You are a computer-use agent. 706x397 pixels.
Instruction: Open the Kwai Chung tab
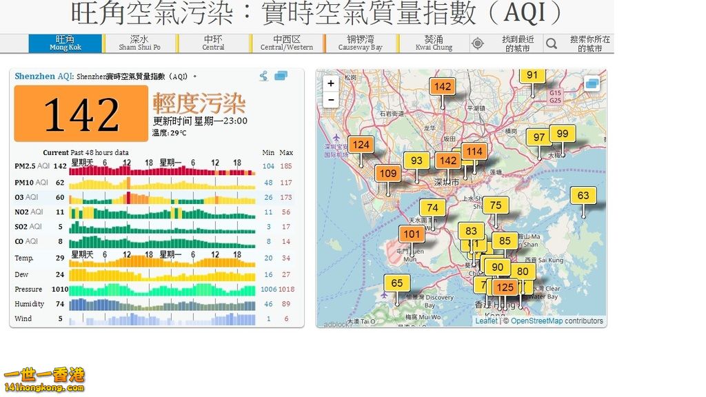click(x=434, y=43)
